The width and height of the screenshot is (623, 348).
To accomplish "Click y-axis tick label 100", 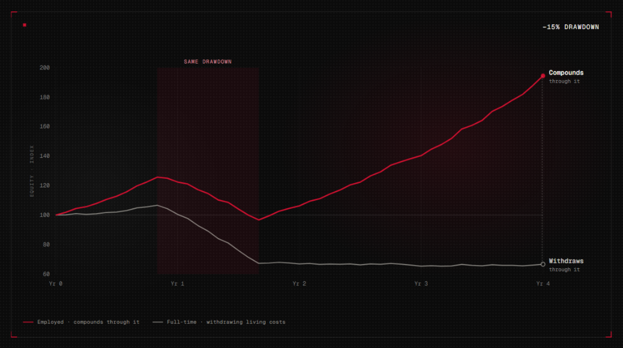I will point(45,215).
